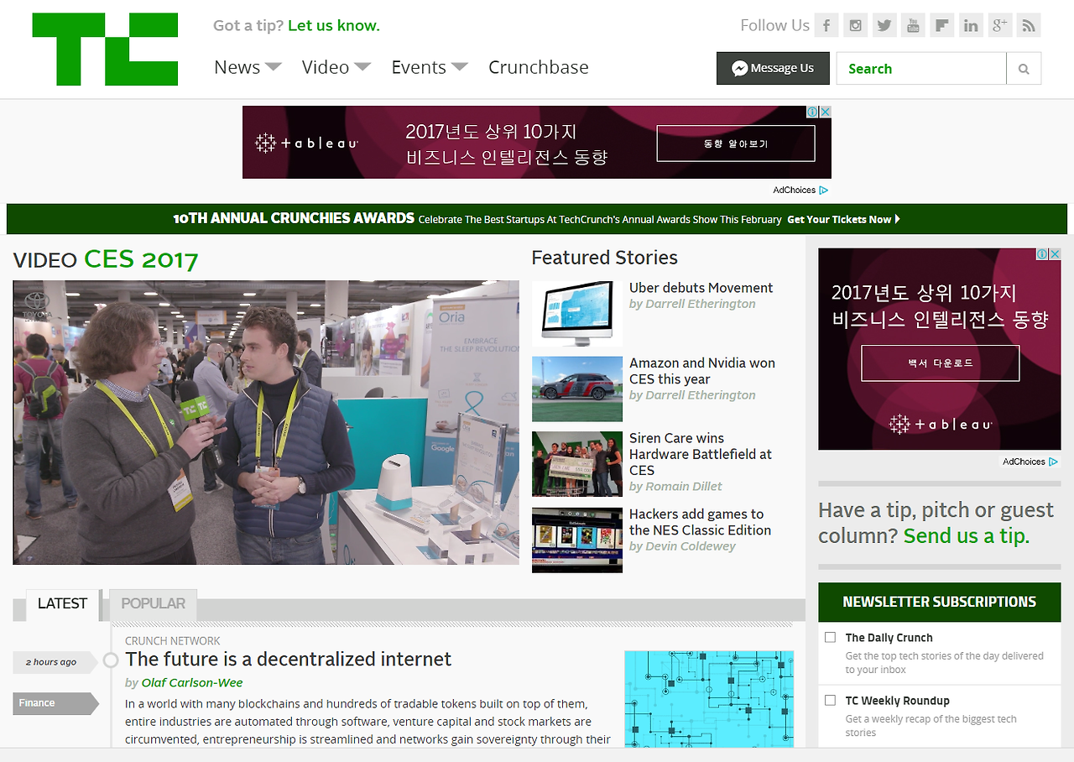Image resolution: width=1074 pixels, height=762 pixels.
Task: Click Siren Care winners thumbnail
Action: click(577, 464)
